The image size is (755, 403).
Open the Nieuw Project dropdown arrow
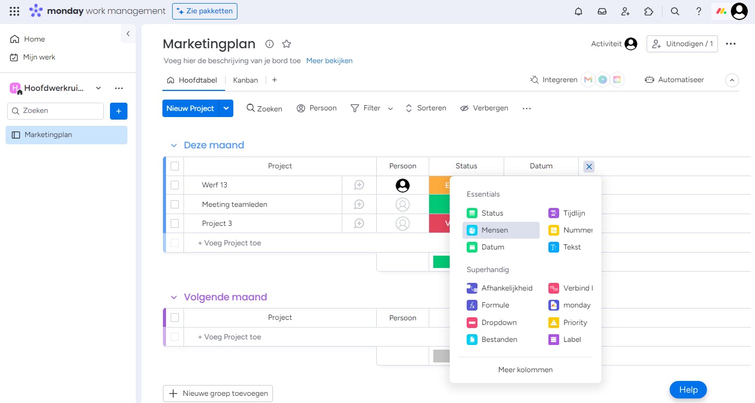click(x=226, y=108)
